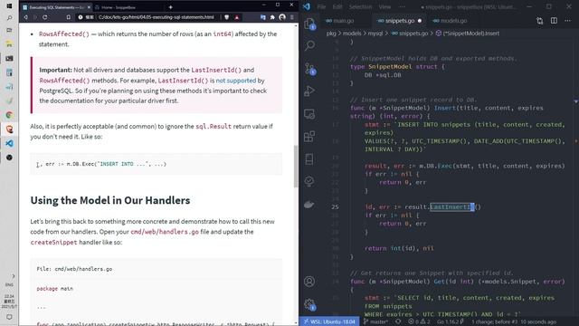Reload the browser page
The height and width of the screenshot is (326, 579).
(45, 17)
